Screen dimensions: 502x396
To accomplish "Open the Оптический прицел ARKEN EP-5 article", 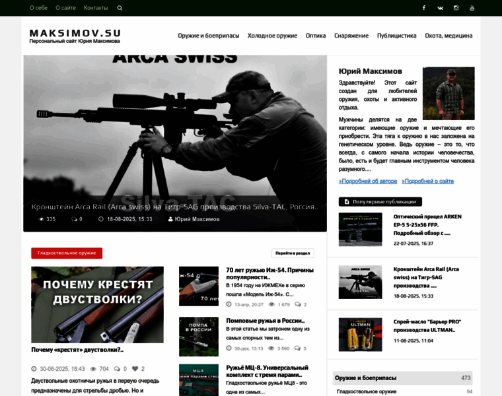I will pos(428,225).
